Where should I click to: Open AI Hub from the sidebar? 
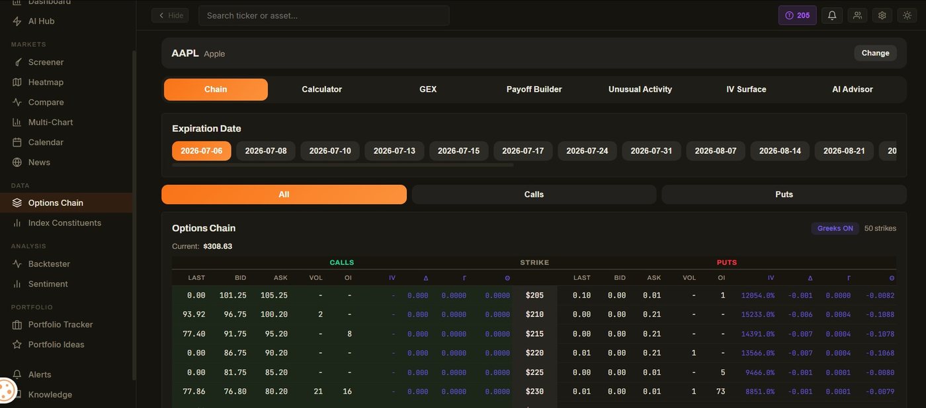pos(41,21)
